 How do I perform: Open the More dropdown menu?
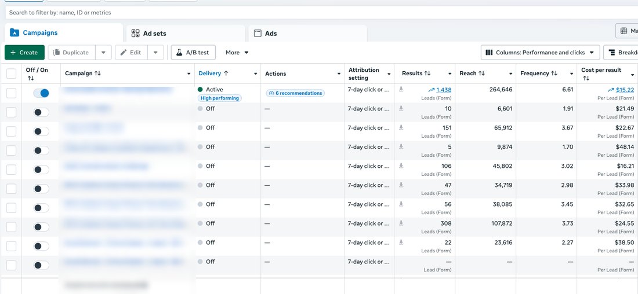[x=237, y=53]
